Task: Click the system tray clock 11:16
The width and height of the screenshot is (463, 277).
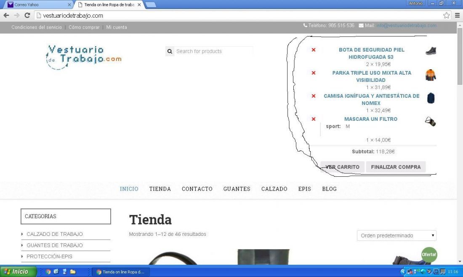Action: (453, 272)
